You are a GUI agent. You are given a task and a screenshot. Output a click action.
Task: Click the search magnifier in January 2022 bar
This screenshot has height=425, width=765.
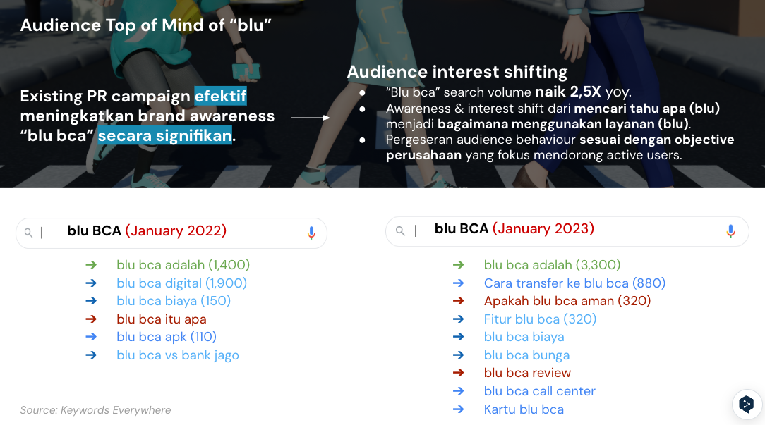[x=28, y=233]
